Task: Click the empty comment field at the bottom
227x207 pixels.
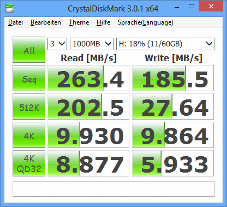Action: [113, 189]
